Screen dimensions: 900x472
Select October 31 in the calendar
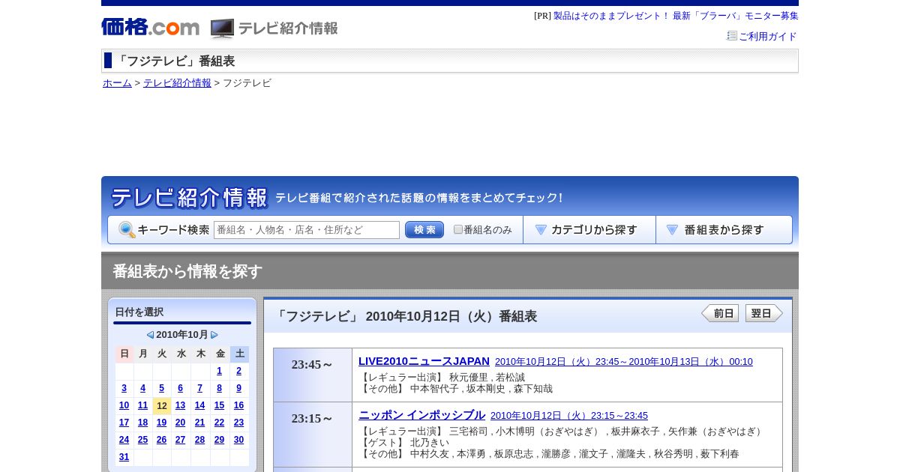click(124, 457)
